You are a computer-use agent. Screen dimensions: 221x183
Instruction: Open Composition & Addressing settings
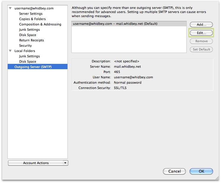pyautogui.click(x=40, y=24)
